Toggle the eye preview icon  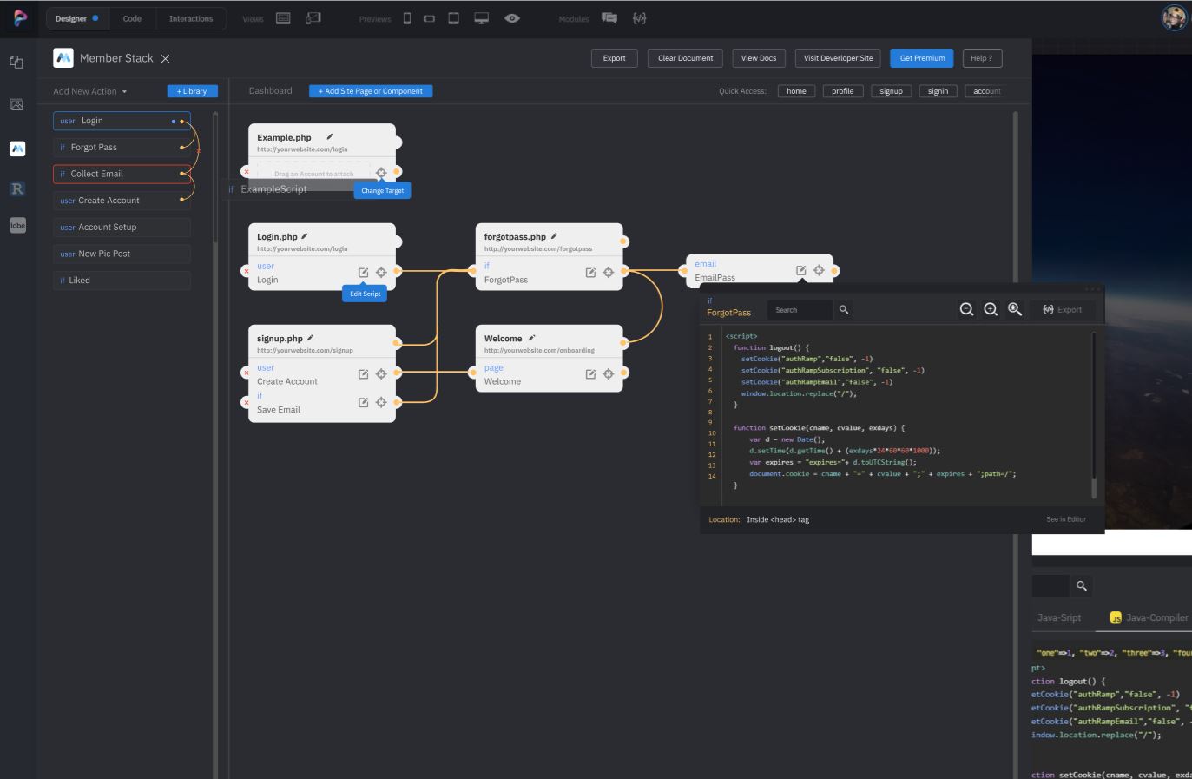pyautogui.click(x=512, y=18)
